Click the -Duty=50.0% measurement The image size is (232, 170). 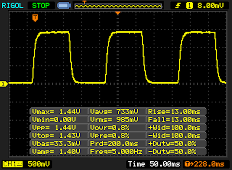tap(172, 151)
